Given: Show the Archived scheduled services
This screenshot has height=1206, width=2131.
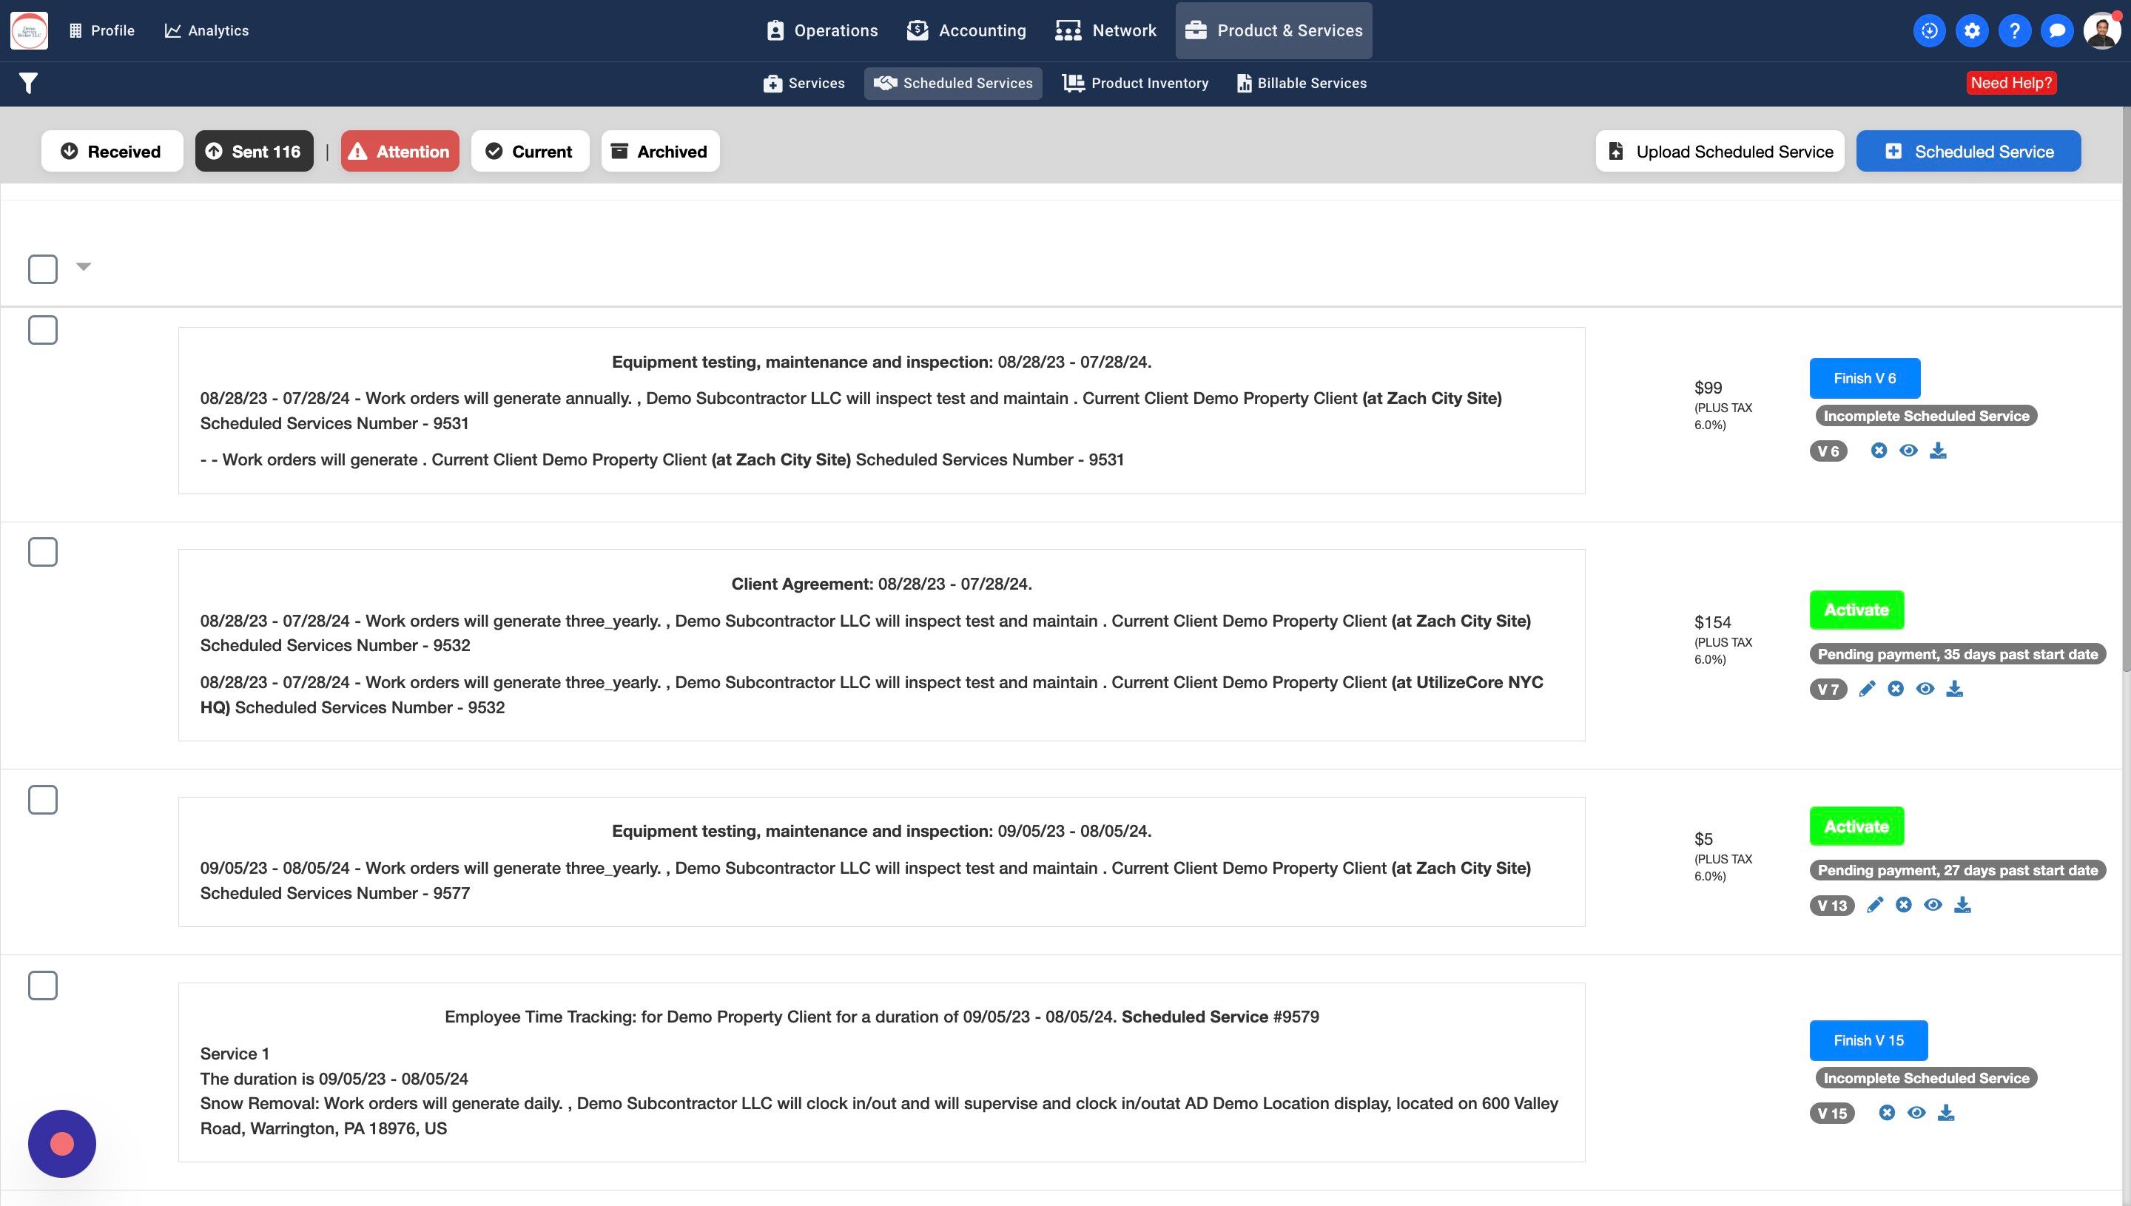Looking at the screenshot, I should (x=660, y=152).
